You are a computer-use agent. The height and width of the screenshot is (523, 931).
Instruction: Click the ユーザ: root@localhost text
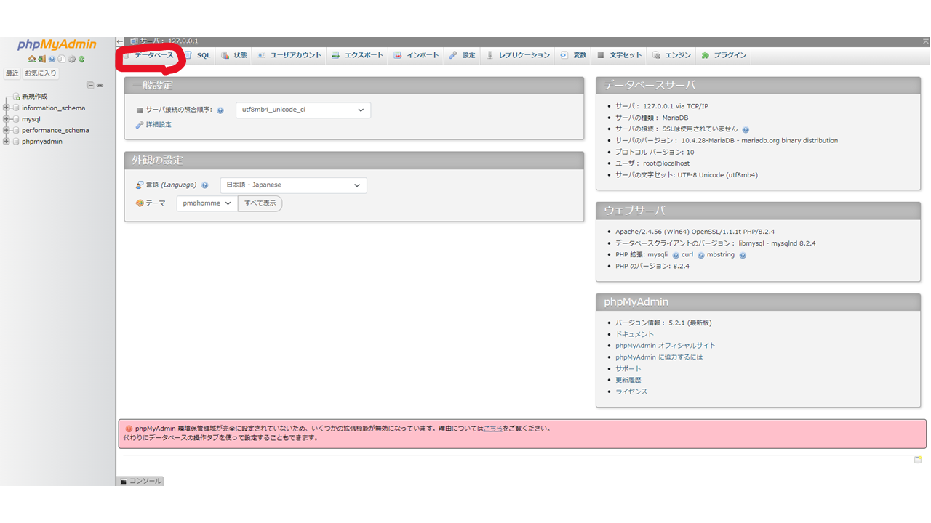coord(652,163)
